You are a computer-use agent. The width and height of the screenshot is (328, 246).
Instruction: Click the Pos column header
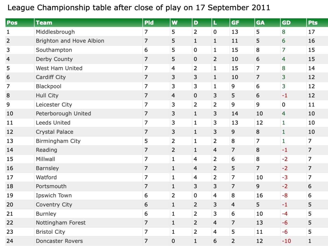pos(12,23)
